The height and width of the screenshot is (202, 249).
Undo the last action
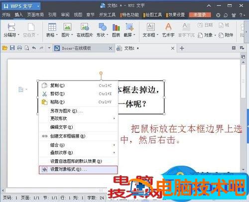click(x=34, y=48)
